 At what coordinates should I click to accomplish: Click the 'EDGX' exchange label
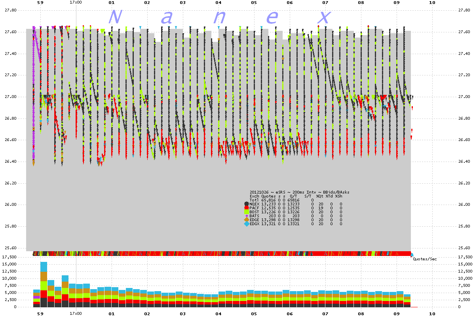point(255,224)
